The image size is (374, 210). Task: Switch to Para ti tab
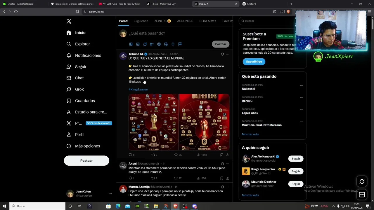(124, 21)
